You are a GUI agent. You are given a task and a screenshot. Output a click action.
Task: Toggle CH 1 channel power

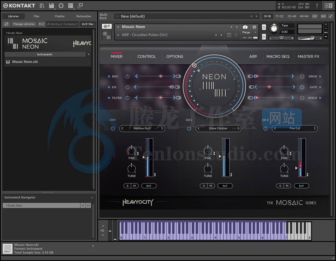(113, 128)
